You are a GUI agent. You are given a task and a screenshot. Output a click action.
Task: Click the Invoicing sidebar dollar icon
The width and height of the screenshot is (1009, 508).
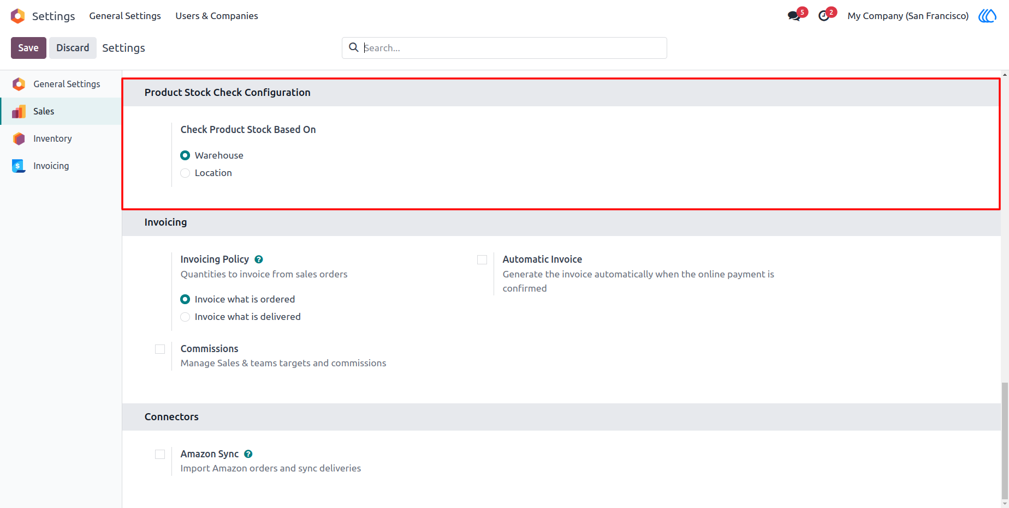coord(19,166)
